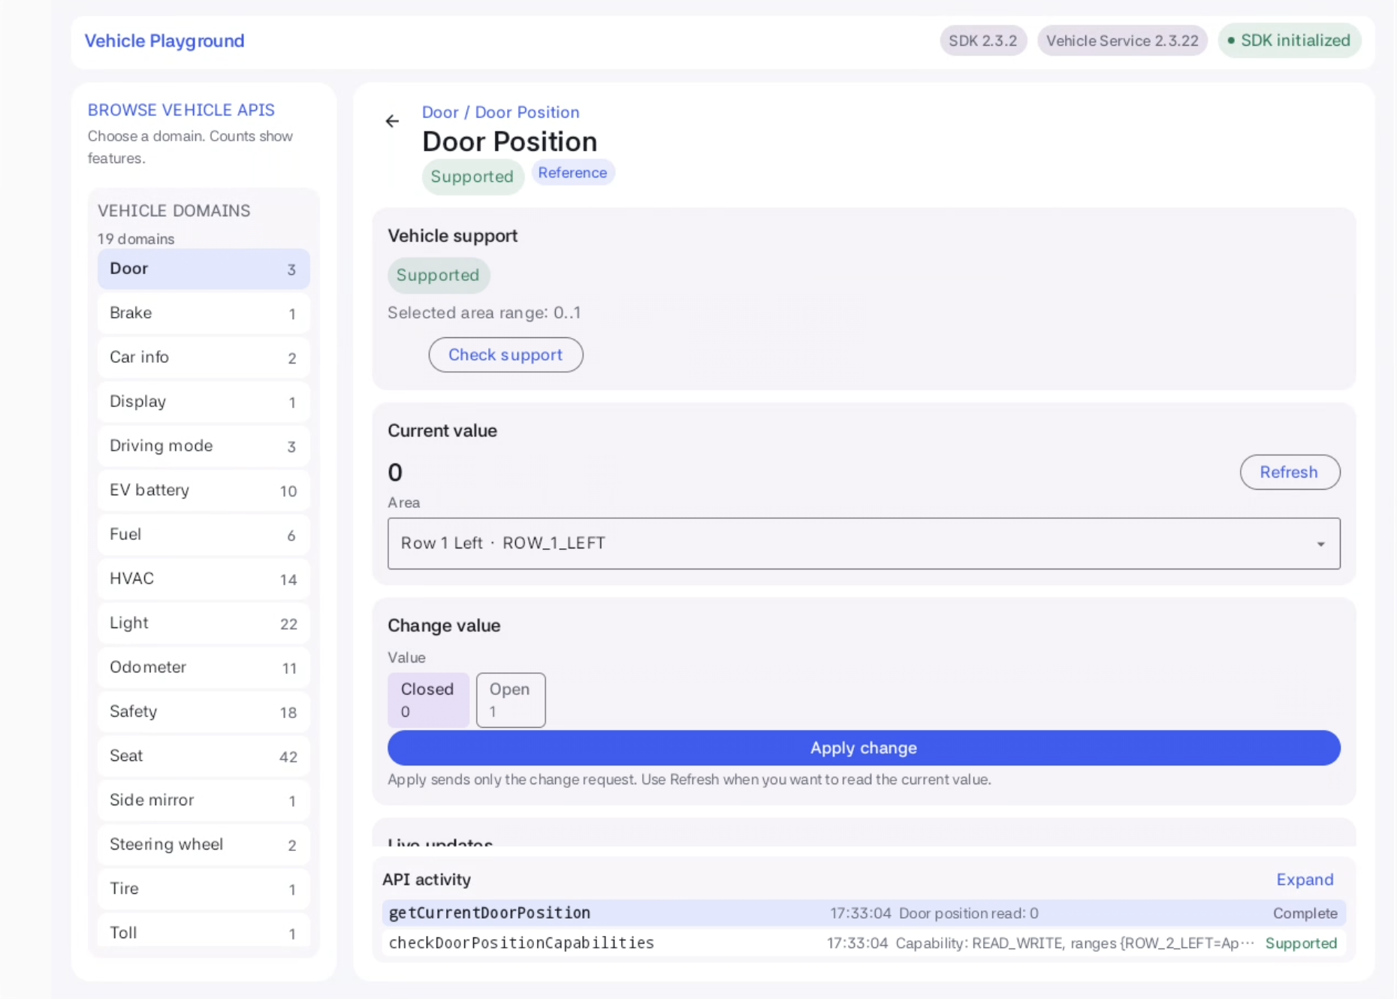Click the Vehicle Service 2.3.22 badge

coord(1122,41)
